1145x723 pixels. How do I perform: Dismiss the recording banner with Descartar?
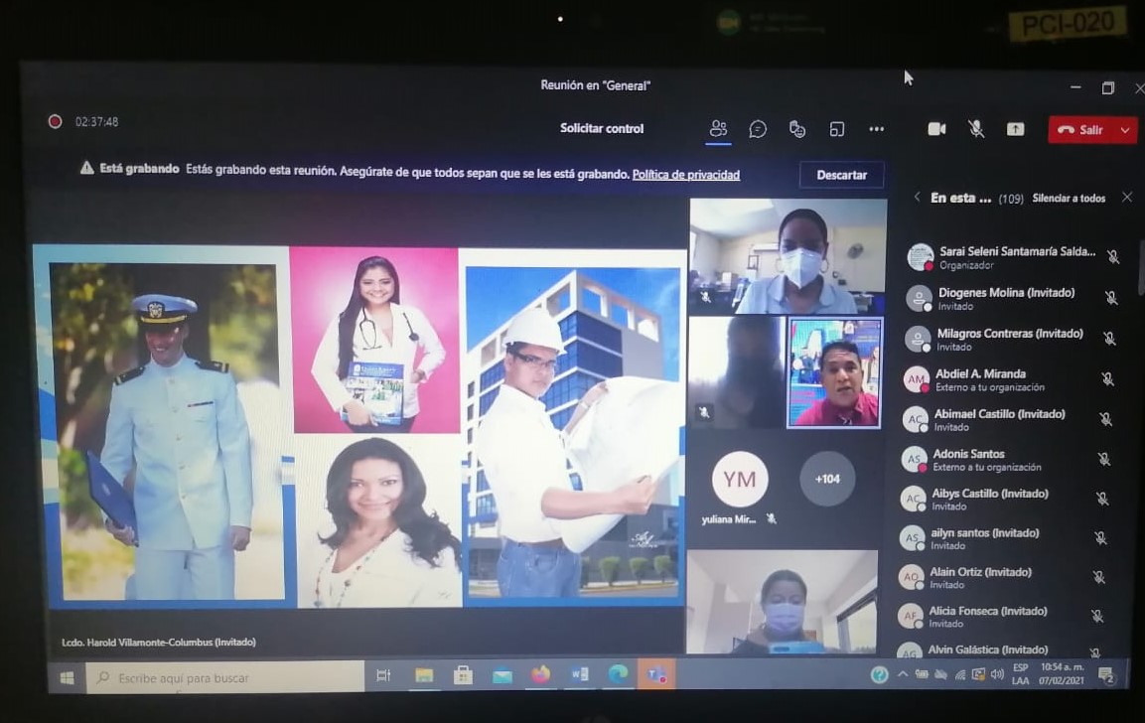(841, 175)
